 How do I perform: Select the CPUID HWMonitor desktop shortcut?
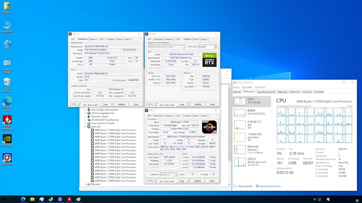point(7,123)
